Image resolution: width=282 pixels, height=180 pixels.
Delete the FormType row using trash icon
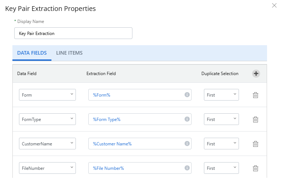click(x=256, y=120)
